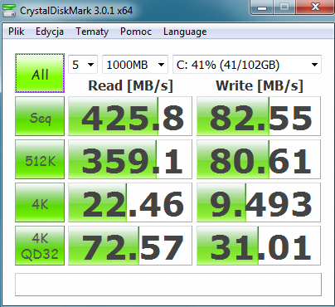This screenshot has height=307, width=335.
Task: Open the Pomoc menu
Action: 136,32
